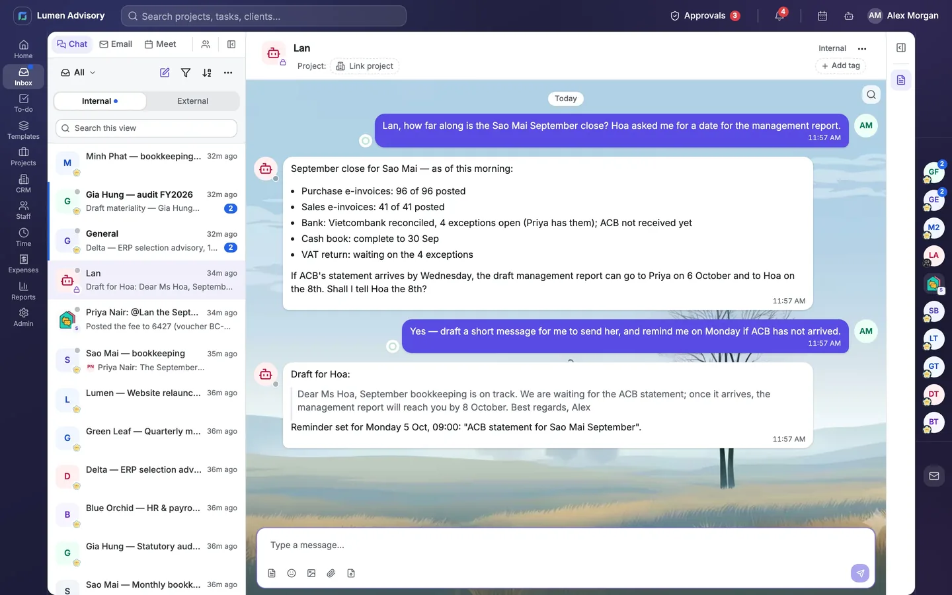Open the Inbox section
This screenshot has width=952, height=595.
click(23, 77)
